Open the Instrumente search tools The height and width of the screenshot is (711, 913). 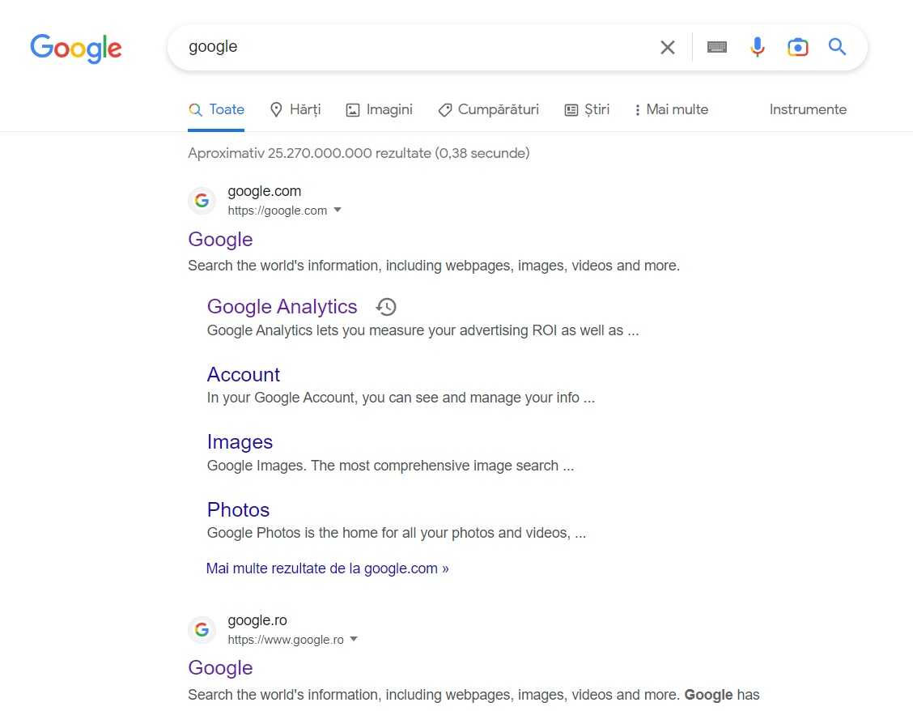coord(807,110)
